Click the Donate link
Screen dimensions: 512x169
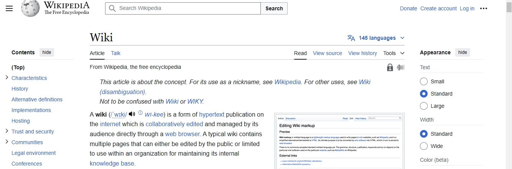point(408,8)
